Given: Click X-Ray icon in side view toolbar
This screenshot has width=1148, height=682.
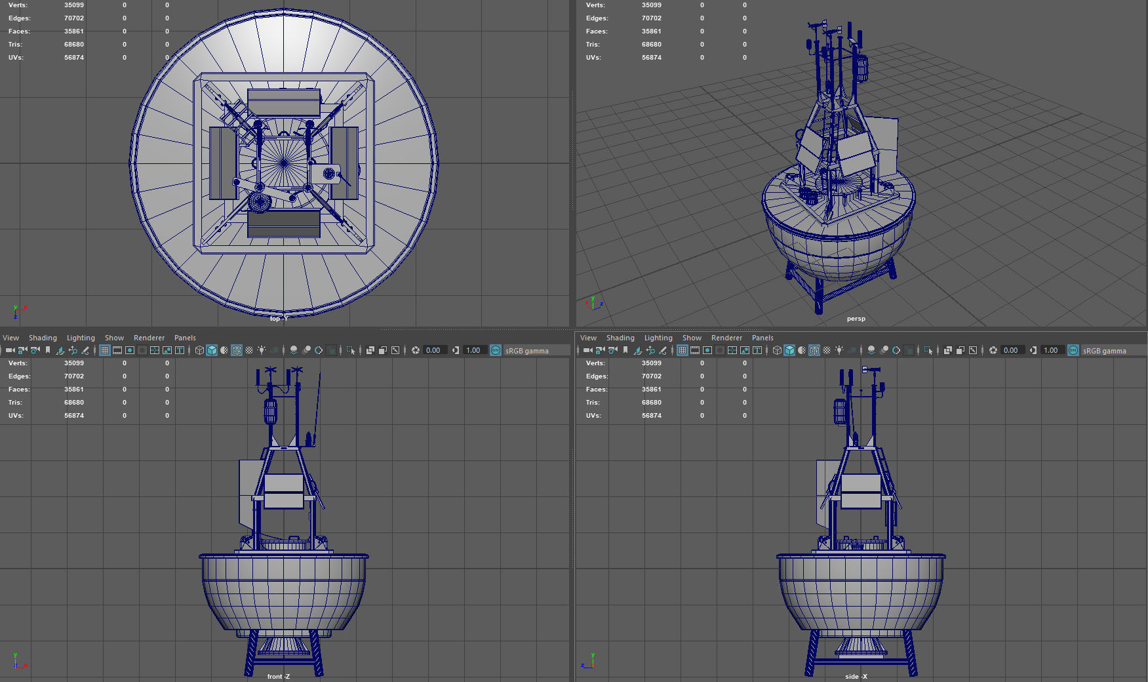Looking at the screenshot, I should [948, 350].
